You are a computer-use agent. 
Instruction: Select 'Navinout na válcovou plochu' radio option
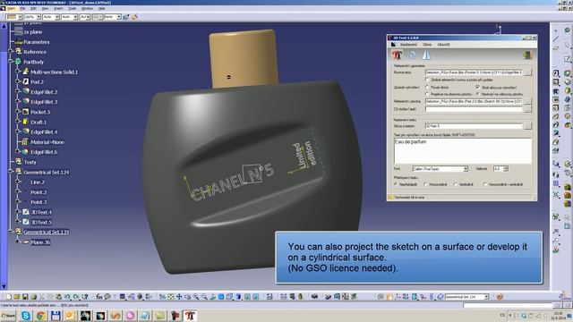click(477, 94)
